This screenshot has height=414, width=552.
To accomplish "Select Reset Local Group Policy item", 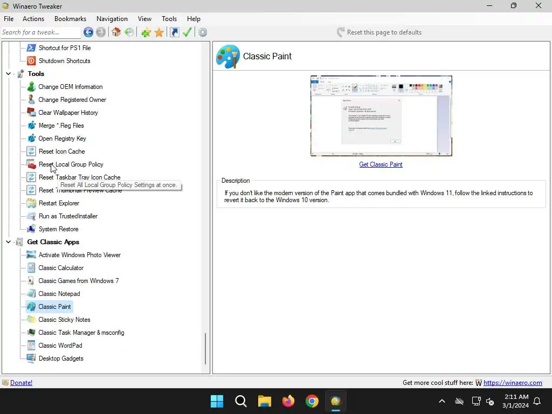I will pyautogui.click(x=71, y=164).
